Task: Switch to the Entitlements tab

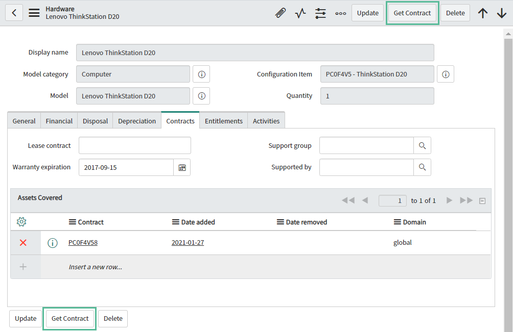Action: (x=224, y=121)
